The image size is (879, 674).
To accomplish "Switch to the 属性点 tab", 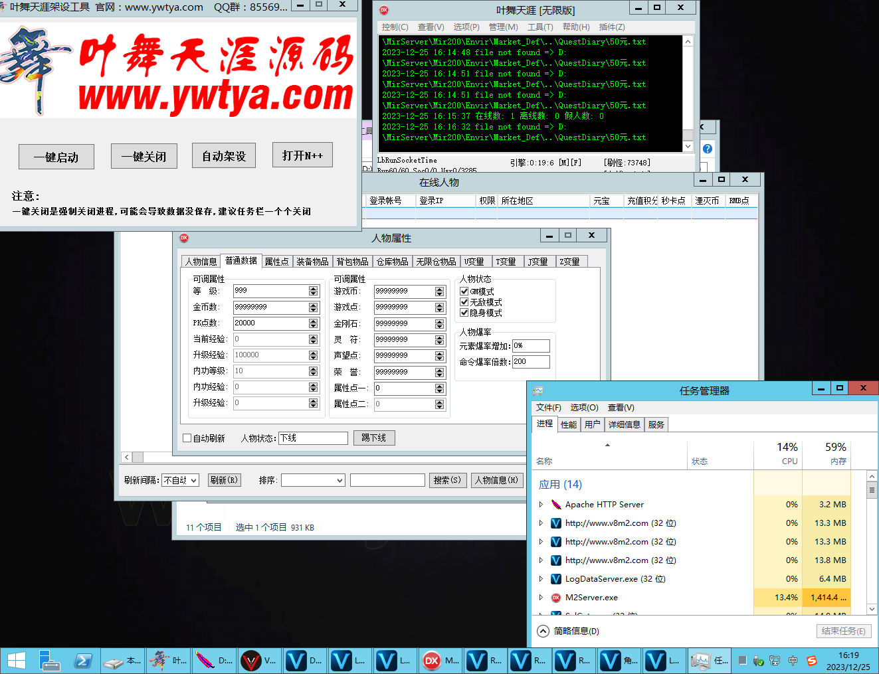I will [276, 262].
